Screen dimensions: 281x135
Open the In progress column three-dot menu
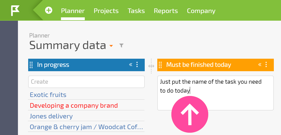pos(137,65)
